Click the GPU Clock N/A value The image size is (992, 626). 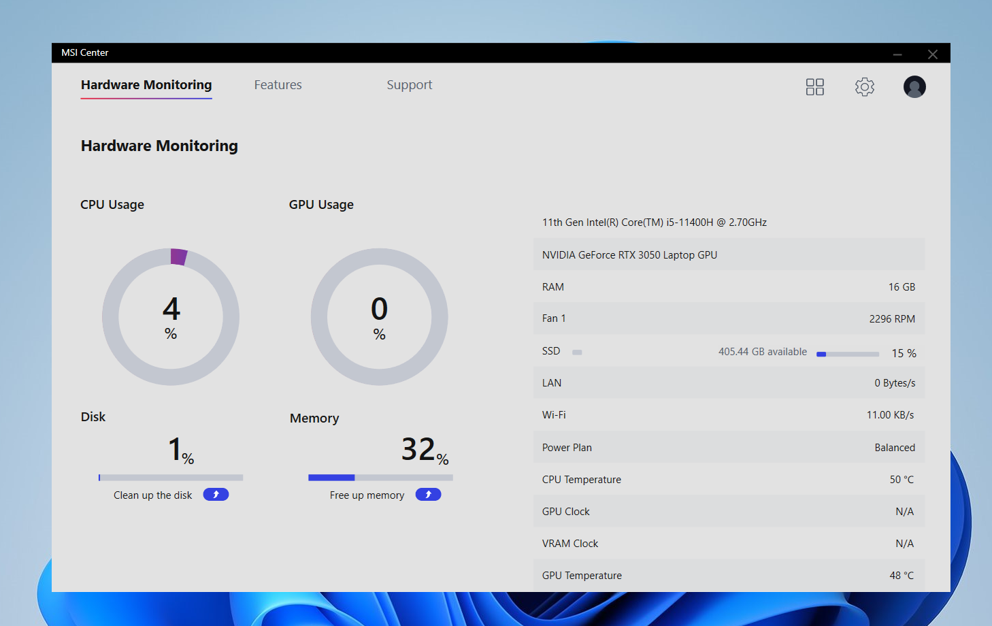click(x=904, y=512)
